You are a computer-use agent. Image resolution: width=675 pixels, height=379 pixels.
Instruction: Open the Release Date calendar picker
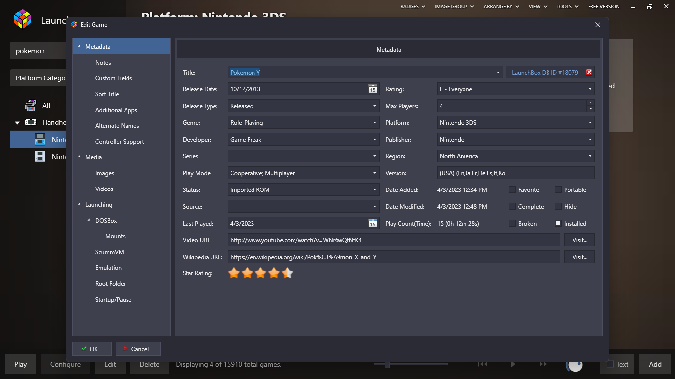(373, 89)
